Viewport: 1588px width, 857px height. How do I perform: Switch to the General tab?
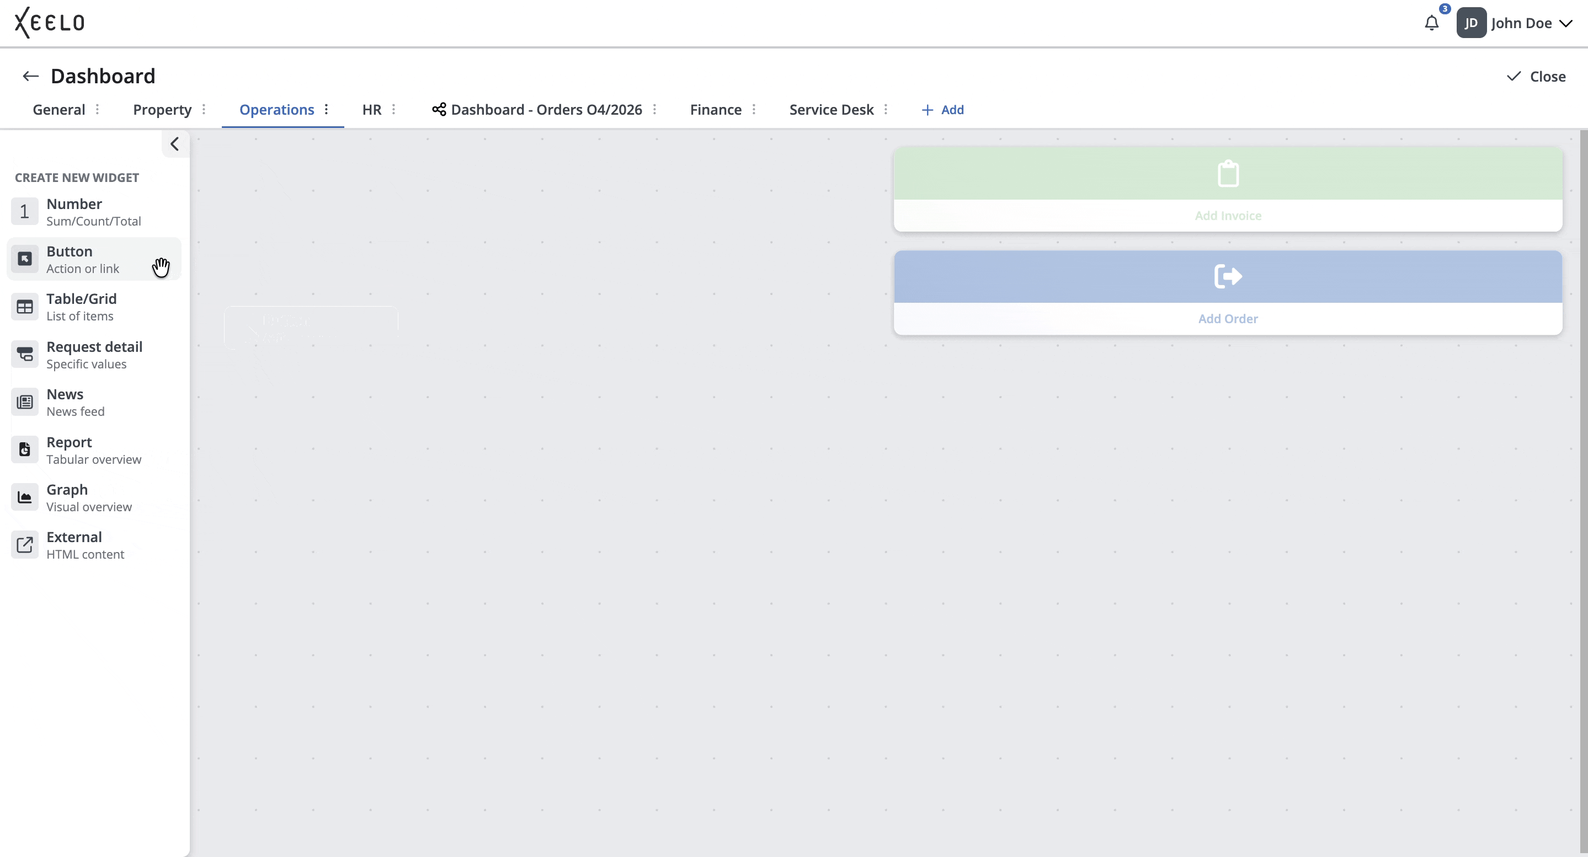58,110
